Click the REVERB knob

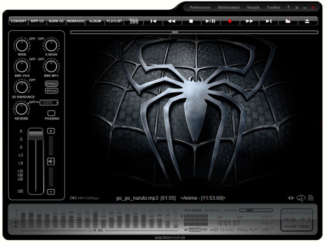tap(21, 109)
